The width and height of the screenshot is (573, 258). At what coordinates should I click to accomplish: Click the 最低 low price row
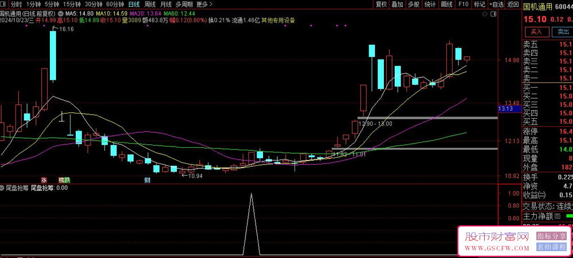point(548,149)
